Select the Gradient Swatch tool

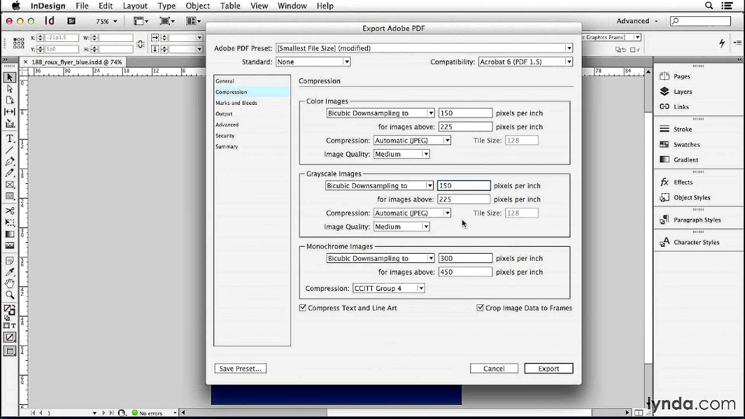tap(10, 234)
